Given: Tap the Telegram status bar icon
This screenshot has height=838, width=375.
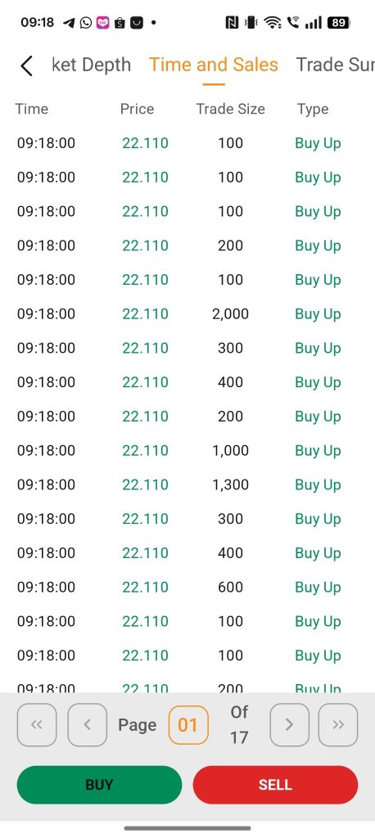Looking at the screenshot, I should coord(69,22).
